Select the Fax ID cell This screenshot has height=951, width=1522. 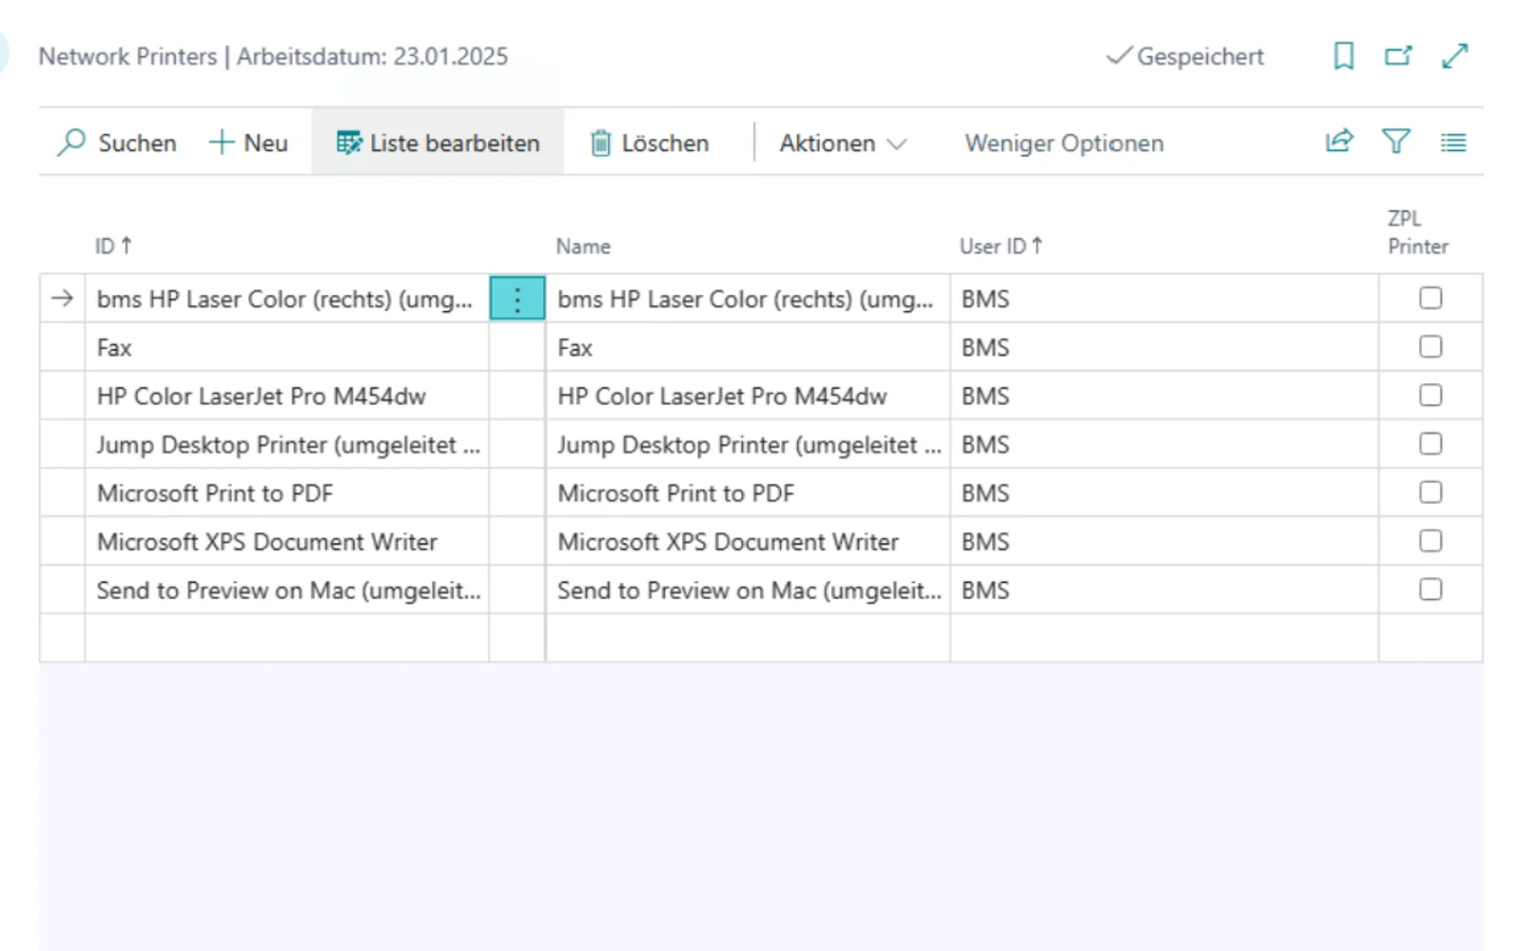287,347
